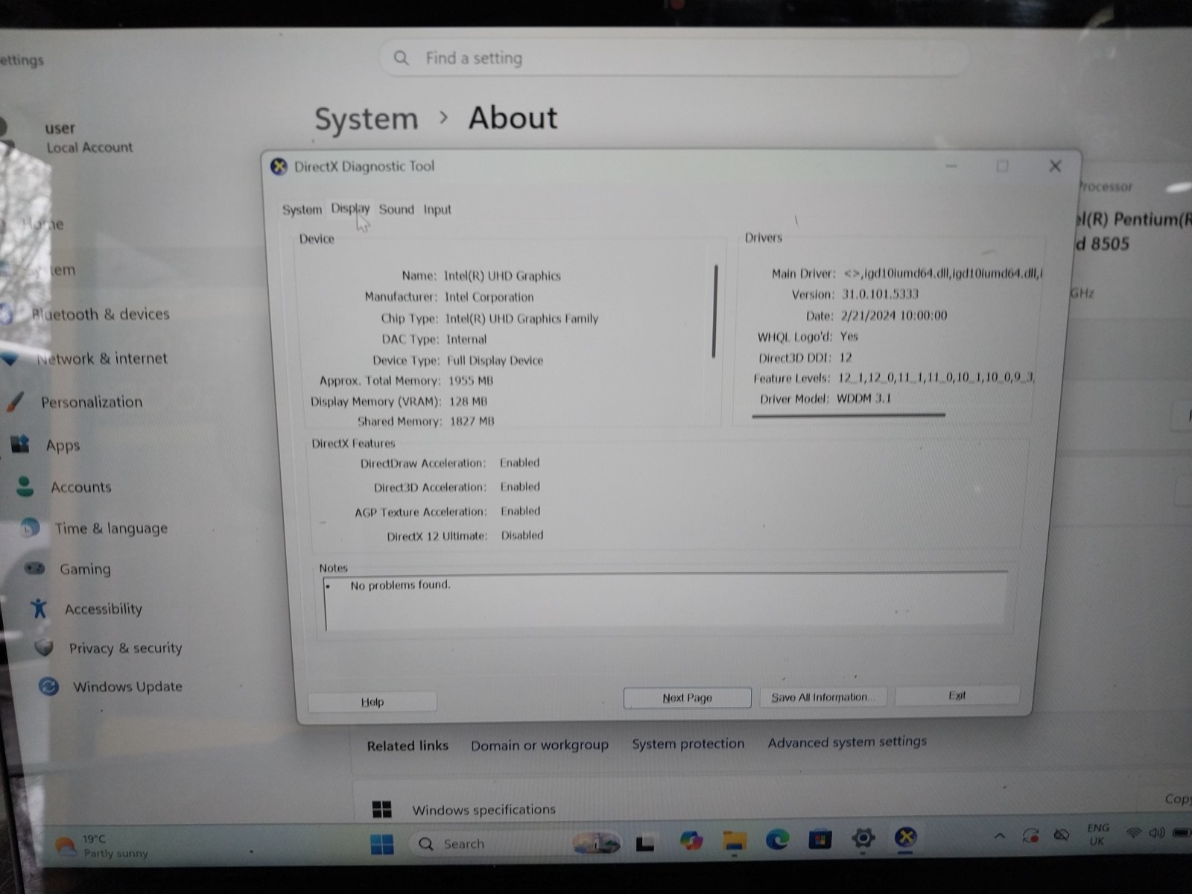The width and height of the screenshot is (1192, 894).
Task: Open File Explorer from the taskbar
Action: coord(735,840)
